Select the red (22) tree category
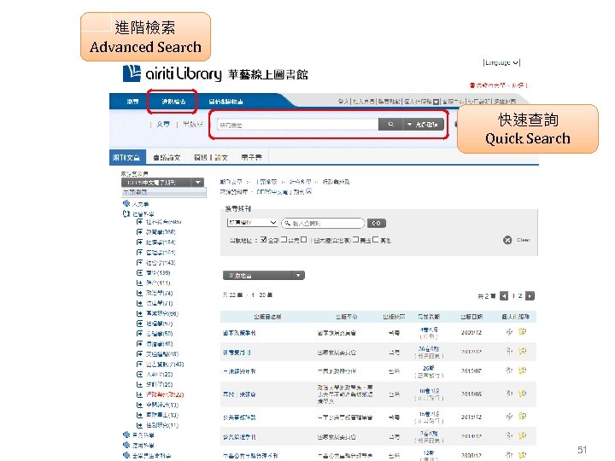615x461 pixels. pyautogui.click(x=165, y=394)
